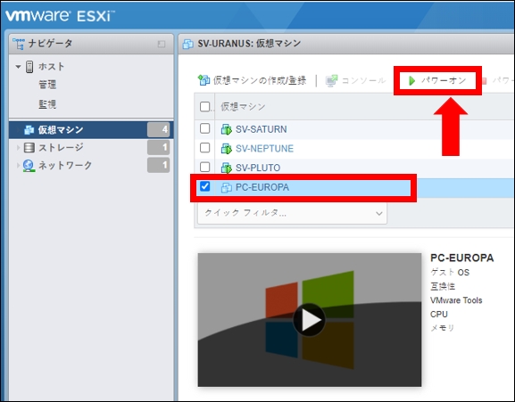This screenshot has width=515, height=402.
Task: Click the ナビゲータ panel title
Action: (50, 44)
